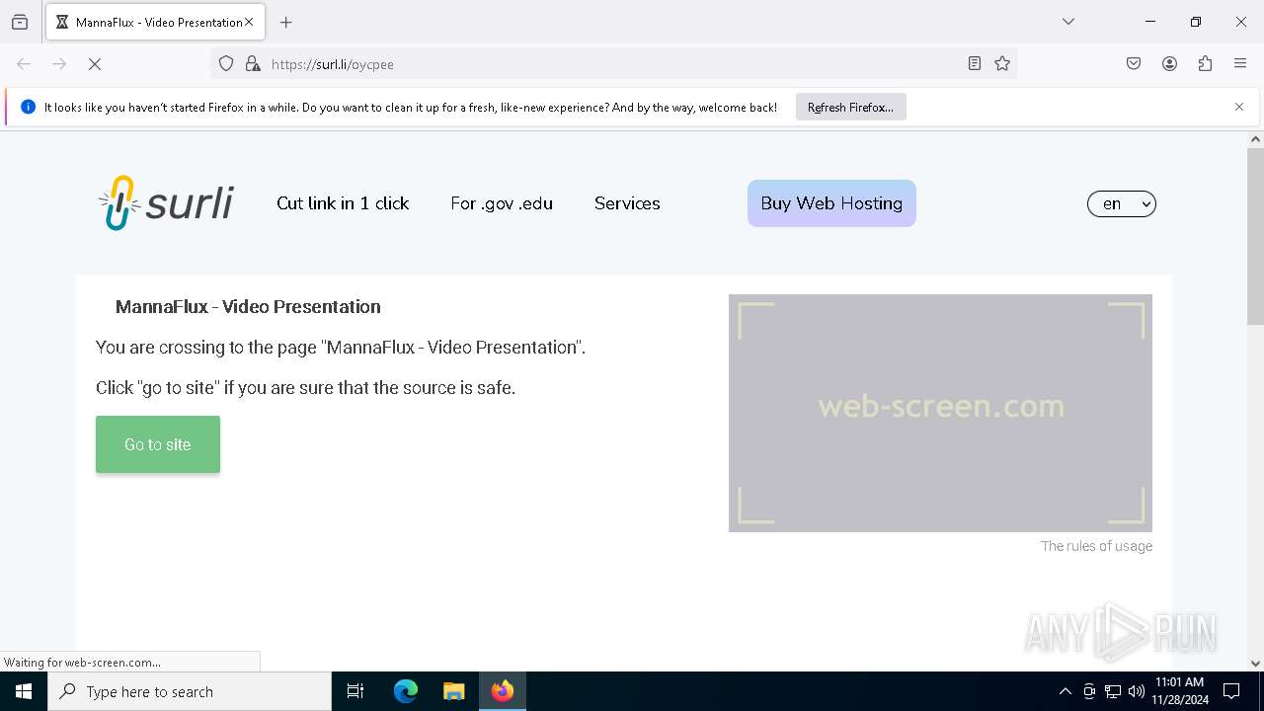Open Services menu item

(627, 203)
